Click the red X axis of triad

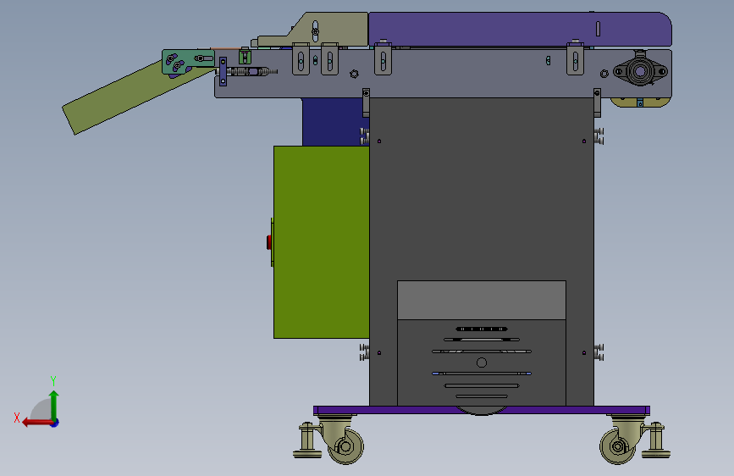tap(36, 423)
